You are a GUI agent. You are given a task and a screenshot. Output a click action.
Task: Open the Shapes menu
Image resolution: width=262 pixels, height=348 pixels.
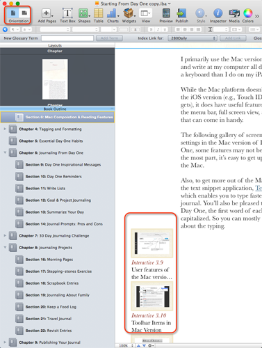click(84, 15)
